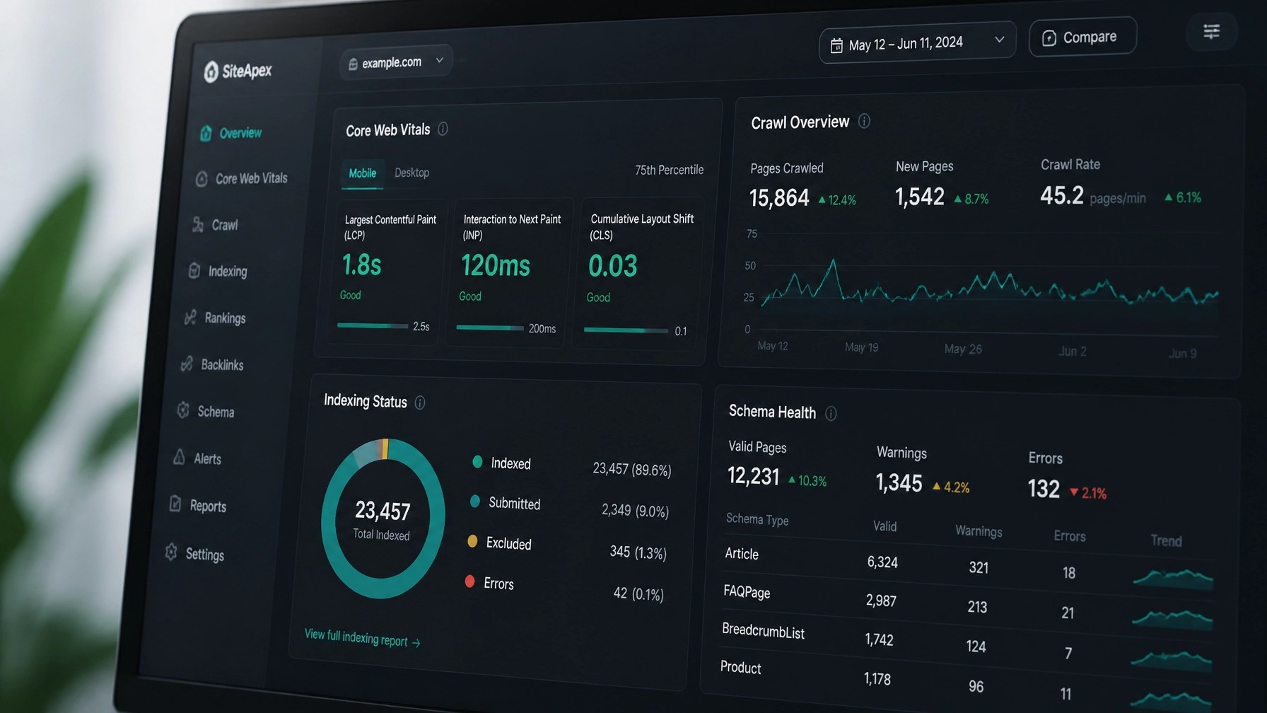Show info for Crawl Overview

pyautogui.click(x=864, y=121)
